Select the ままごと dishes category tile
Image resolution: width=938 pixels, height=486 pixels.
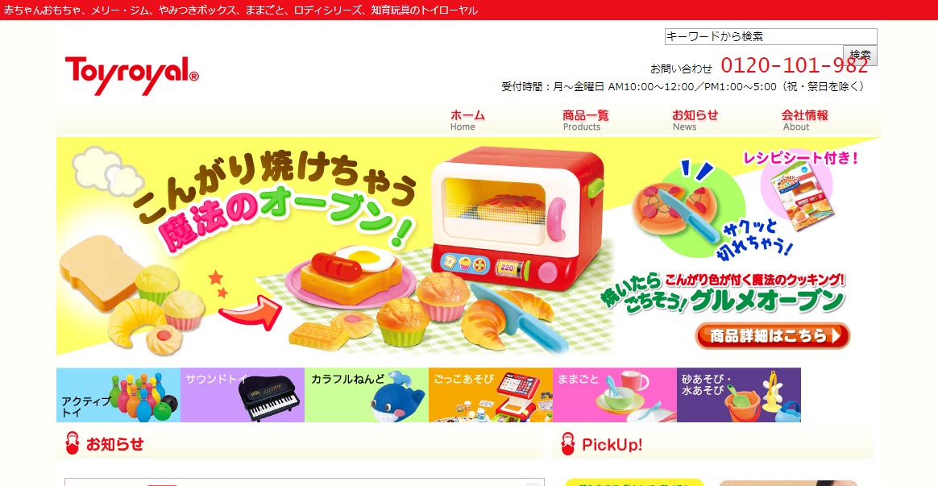click(614, 395)
